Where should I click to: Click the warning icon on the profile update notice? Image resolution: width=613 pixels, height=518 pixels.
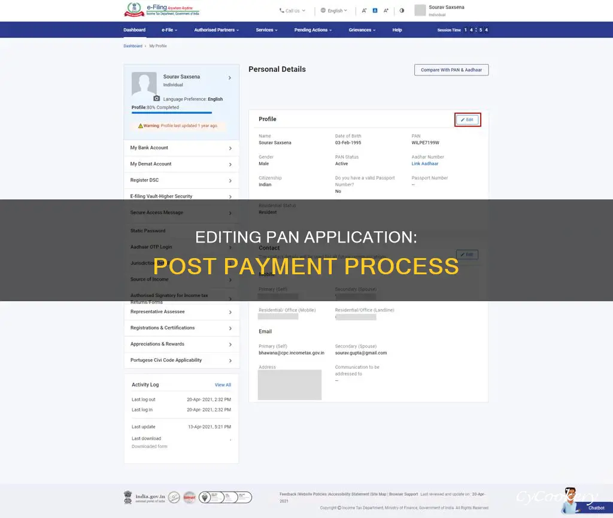[x=140, y=126]
